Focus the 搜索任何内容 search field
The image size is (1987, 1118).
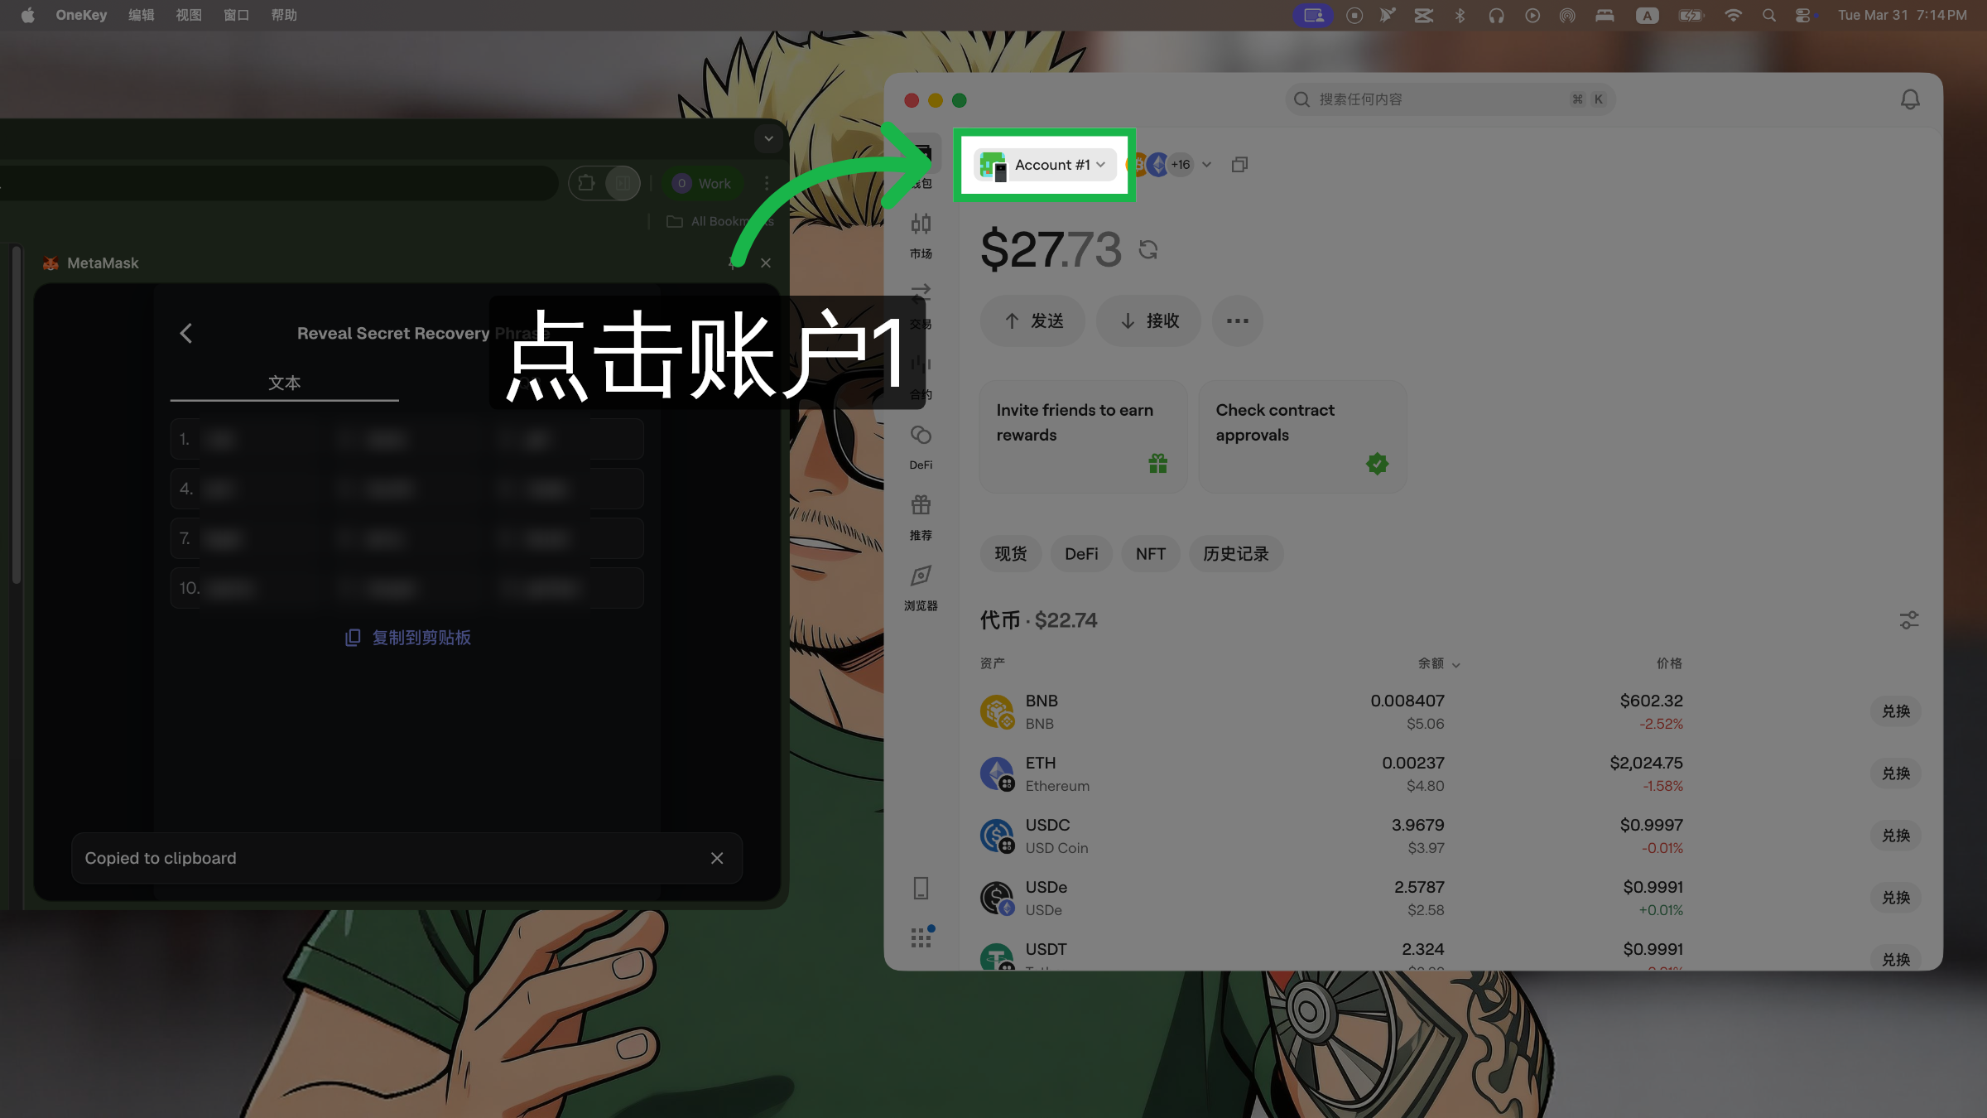1450,99
